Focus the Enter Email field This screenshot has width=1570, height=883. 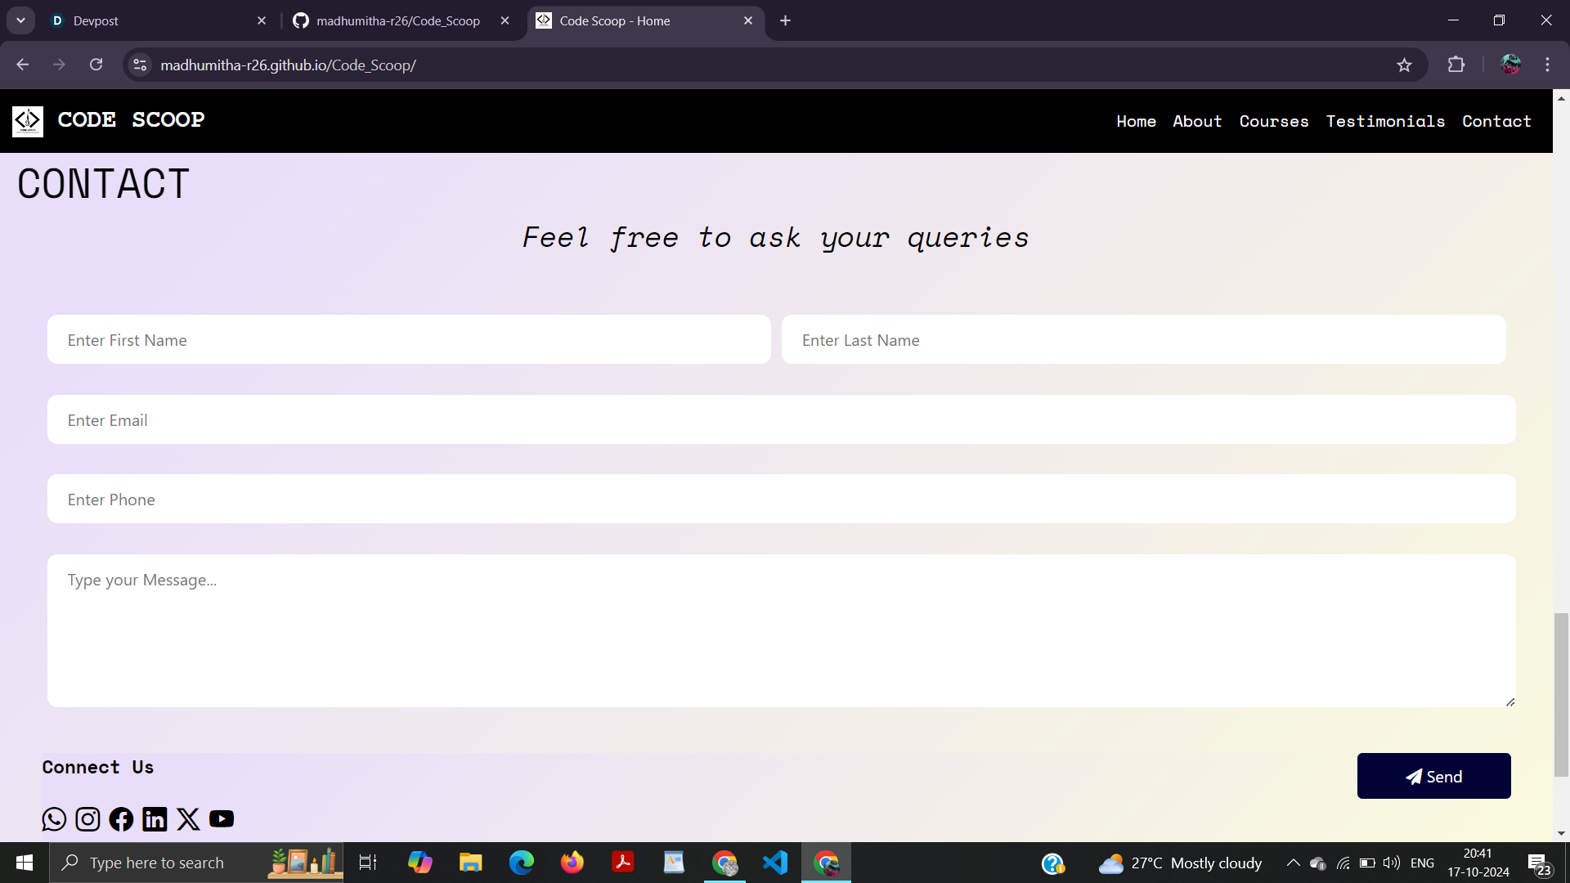[781, 420]
